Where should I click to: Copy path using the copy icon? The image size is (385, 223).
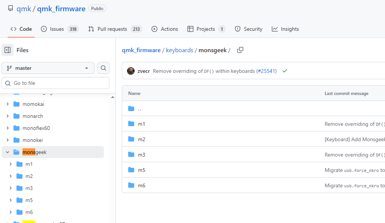(x=240, y=50)
